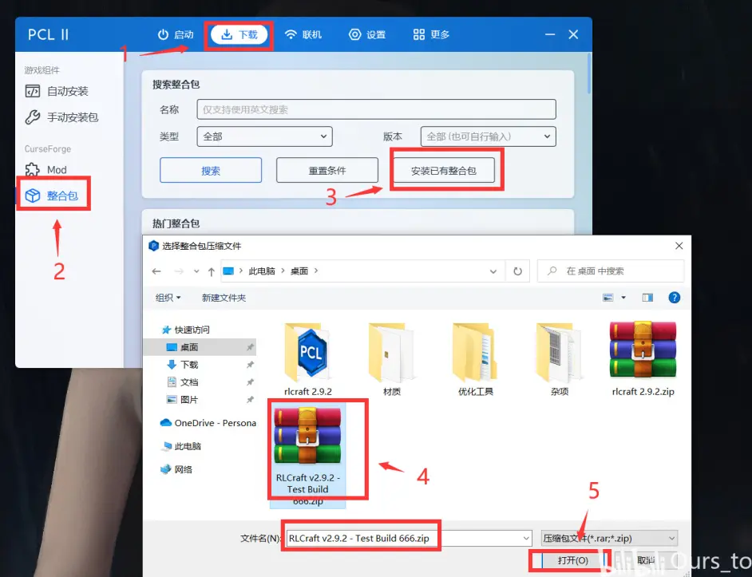Image resolution: width=752 pixels, height=577 pixels.
Task: Select 图片 in the navigation tree
Action: (x=182, y=400)
